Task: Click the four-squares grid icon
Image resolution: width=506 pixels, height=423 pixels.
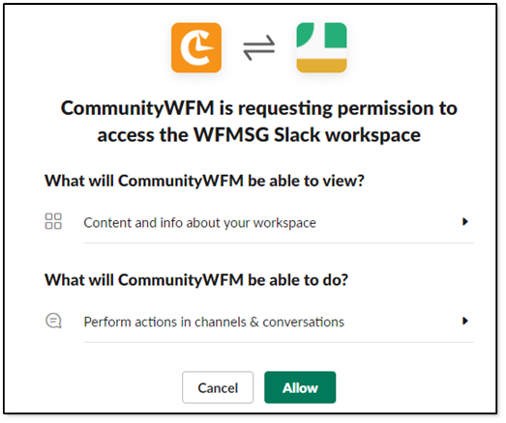Action: (x=53, y=221)
